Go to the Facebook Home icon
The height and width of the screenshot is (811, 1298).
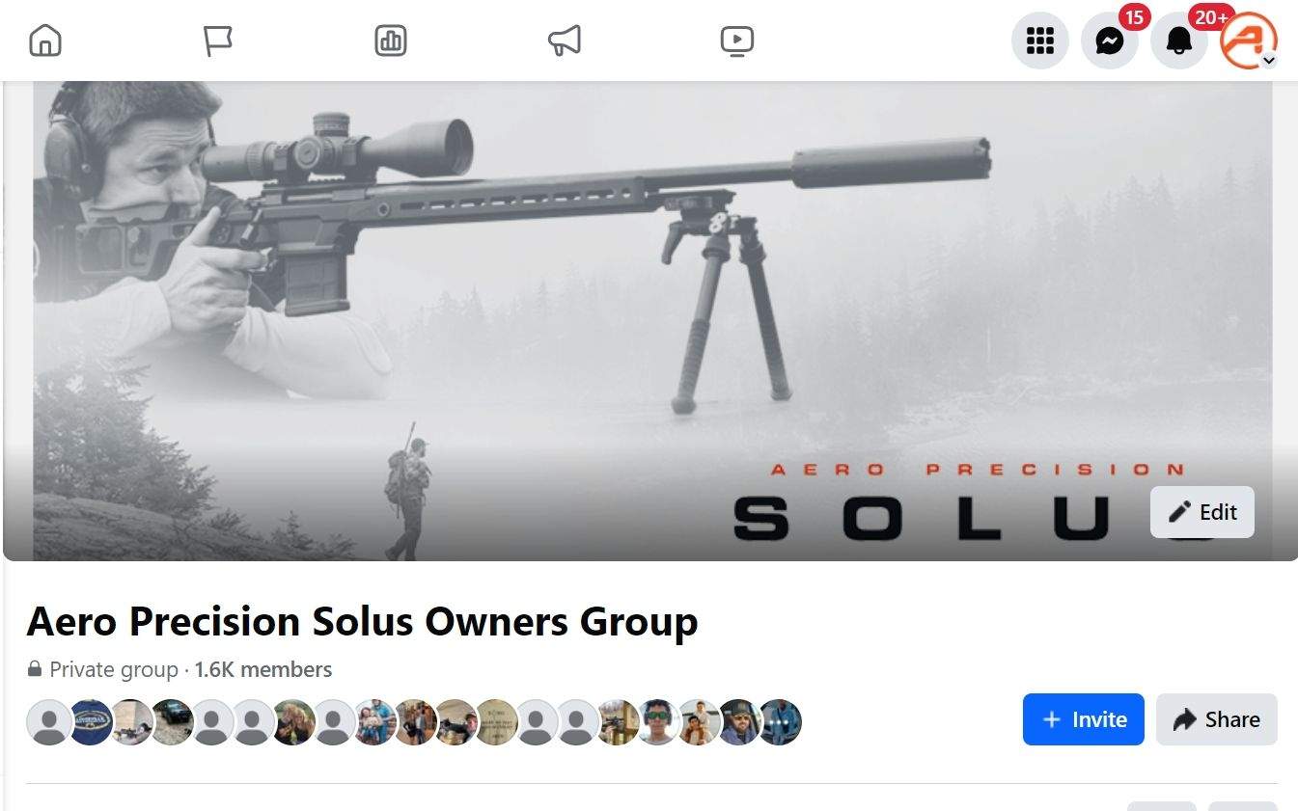(x=45, y=41)
